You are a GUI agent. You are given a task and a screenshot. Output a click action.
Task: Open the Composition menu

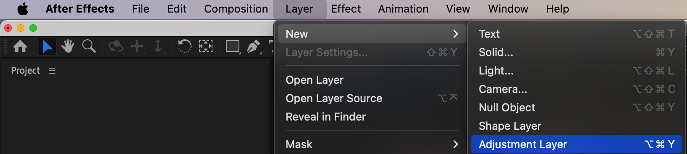click(x=236, y=9)
